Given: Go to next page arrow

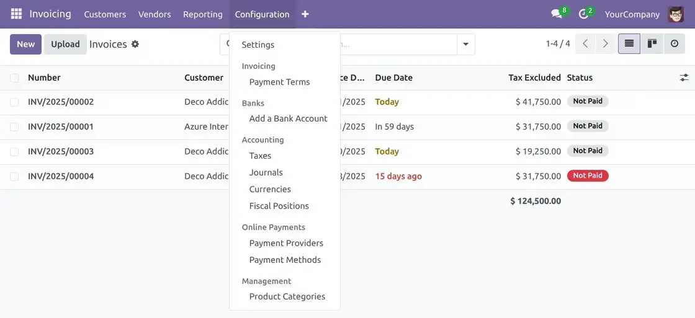Looking at the screenshot, I should tap(606, 44).
